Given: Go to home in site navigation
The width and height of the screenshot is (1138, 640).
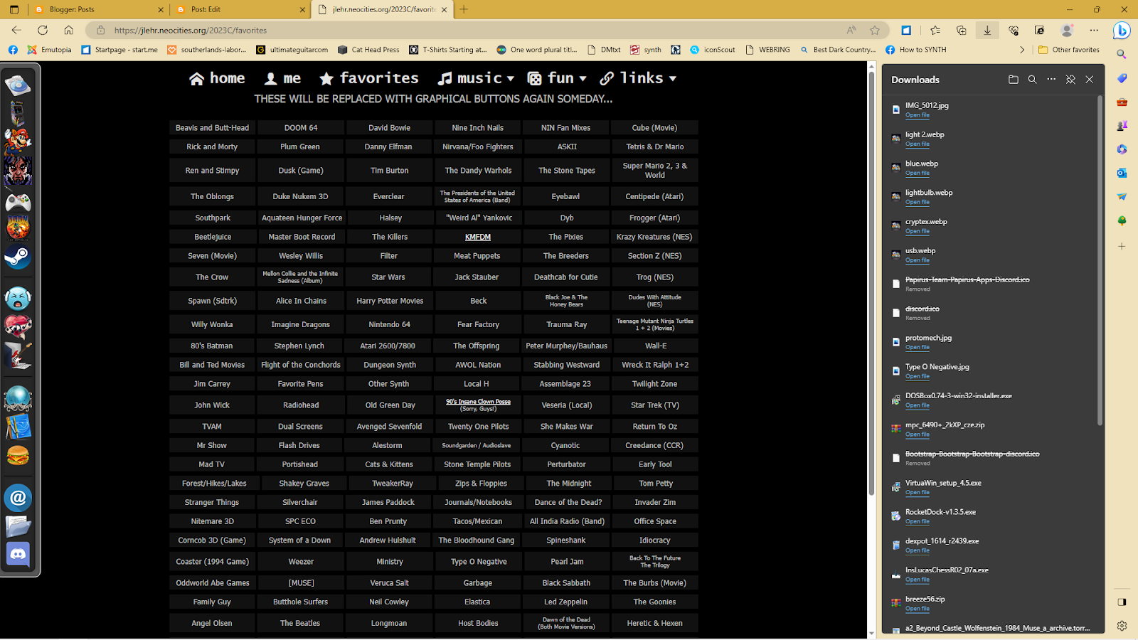Looking at the screenshot, I should (217, 78).
